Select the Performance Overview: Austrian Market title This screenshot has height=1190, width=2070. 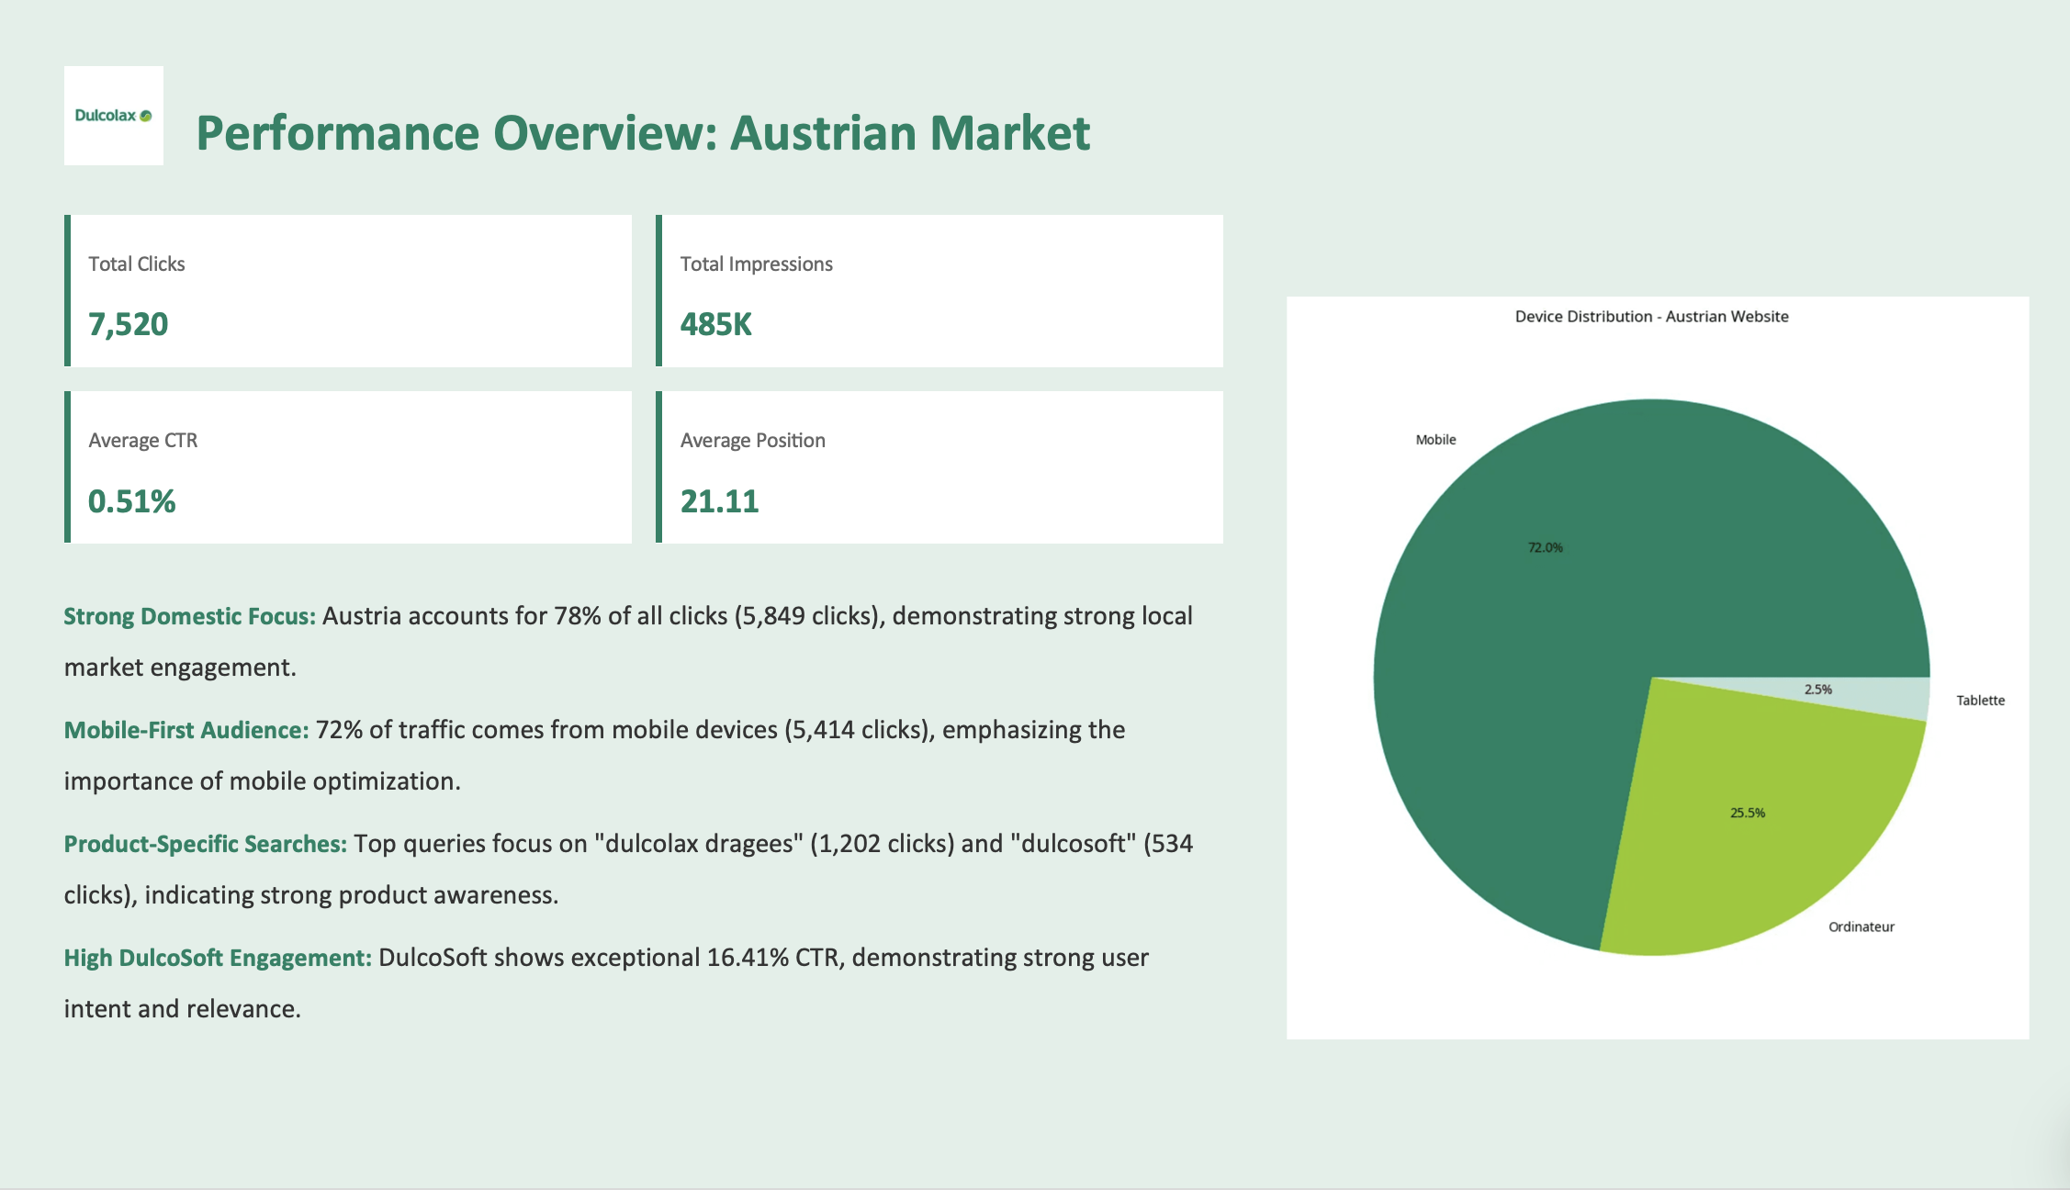click(643, 134)
